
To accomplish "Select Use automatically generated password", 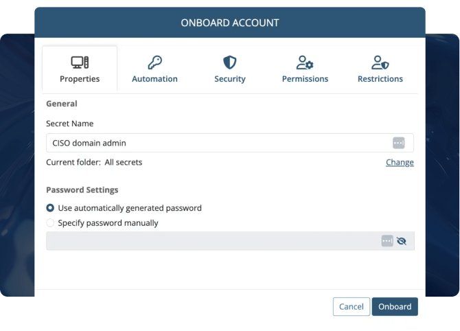I will [x=50, y=208].
